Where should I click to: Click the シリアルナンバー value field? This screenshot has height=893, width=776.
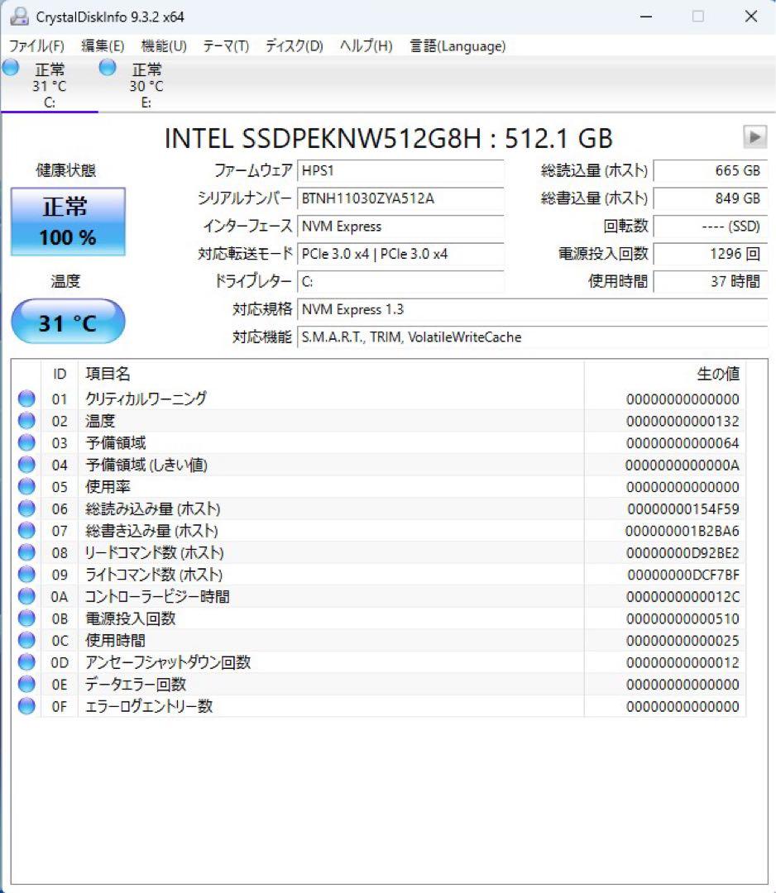(x=401, y=199)
